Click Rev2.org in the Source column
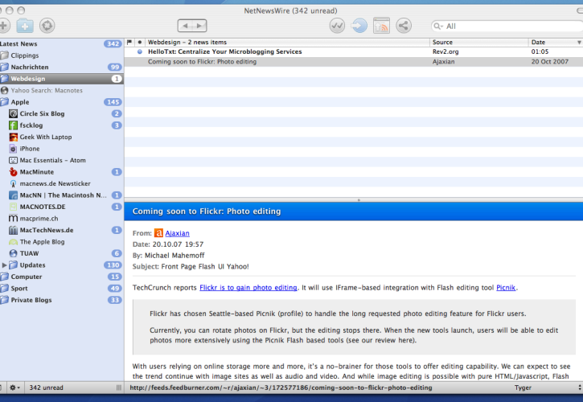This screenshot has height=402, width=583. [445, 51]
